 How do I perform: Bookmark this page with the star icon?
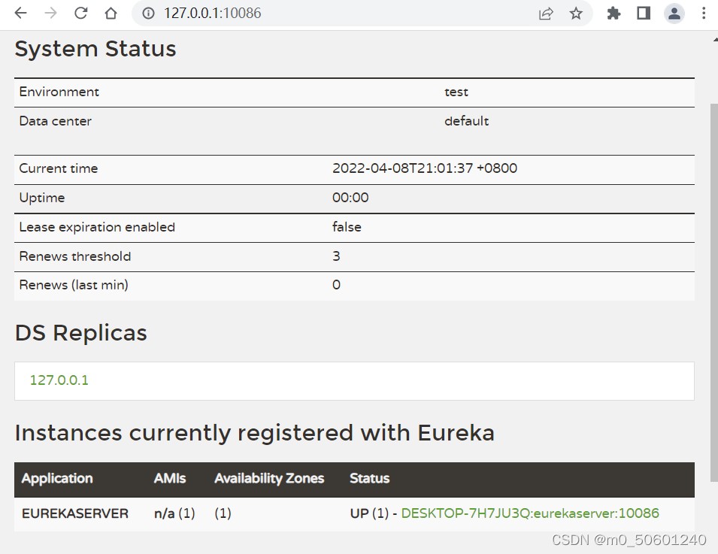pyautogui.click(x=576, y=13)
